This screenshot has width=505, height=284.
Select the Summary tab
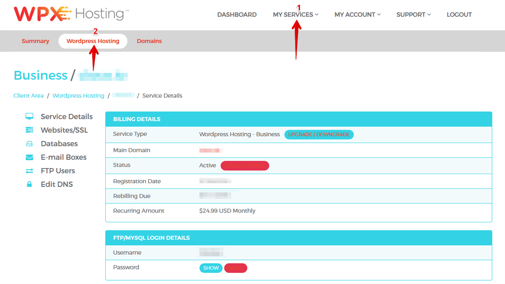tap(35, 41)
